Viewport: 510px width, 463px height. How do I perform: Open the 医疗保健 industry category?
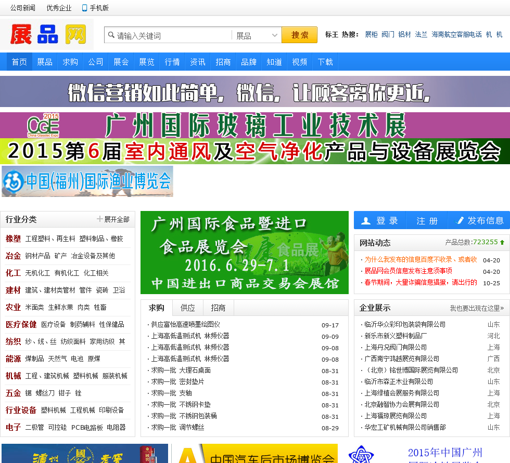pyautogui.click(x=21, y=324)
